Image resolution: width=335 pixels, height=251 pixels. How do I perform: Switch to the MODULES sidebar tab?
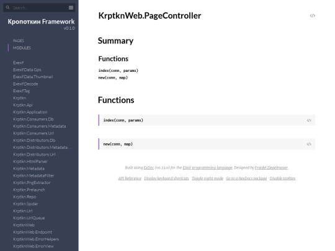(22, 48)
